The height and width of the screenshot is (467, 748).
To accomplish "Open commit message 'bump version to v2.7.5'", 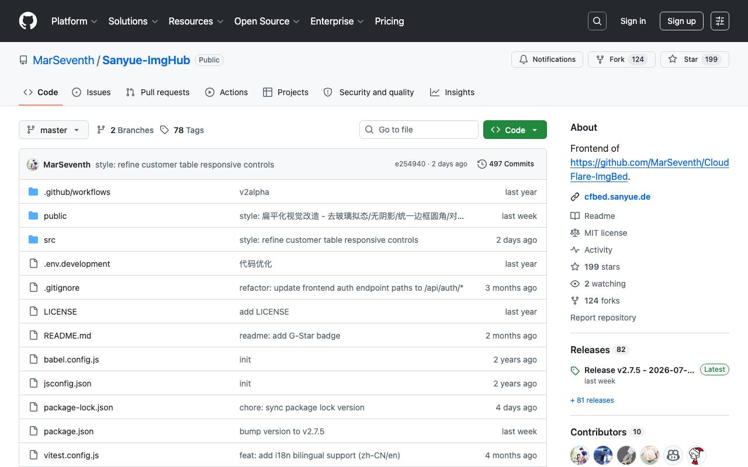I will pos(282,431).
